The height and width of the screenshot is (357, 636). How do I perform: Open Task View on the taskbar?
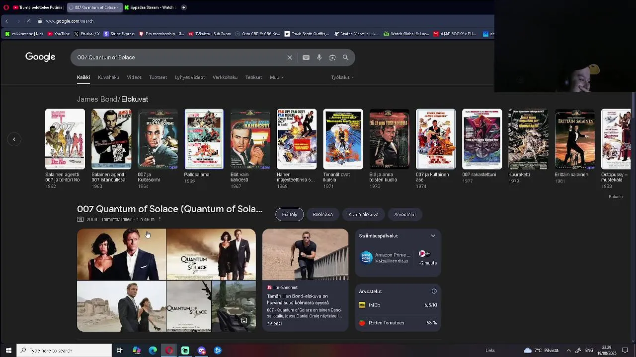(120, 351)
